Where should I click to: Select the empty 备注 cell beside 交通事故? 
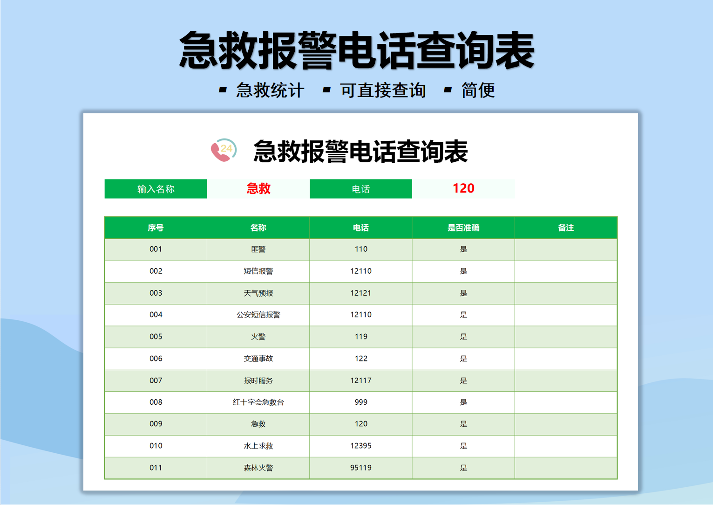click(x=566, y=359)
